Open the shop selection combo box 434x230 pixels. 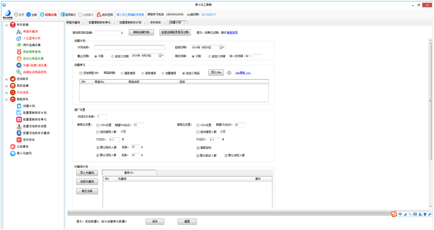coord(109,33)
